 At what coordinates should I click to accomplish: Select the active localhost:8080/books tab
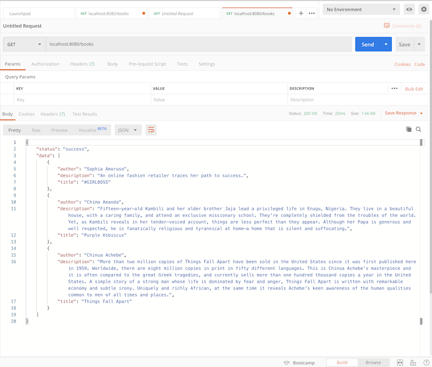click(x=257, y=14)
